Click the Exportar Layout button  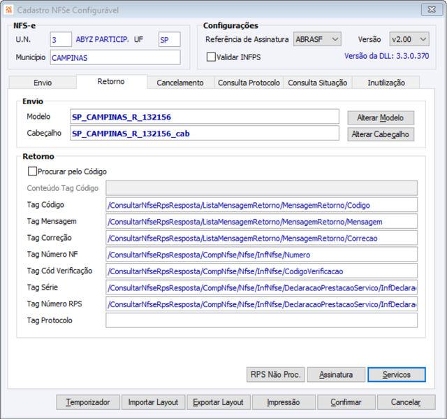pyautogui.click(x=219, y=402)
